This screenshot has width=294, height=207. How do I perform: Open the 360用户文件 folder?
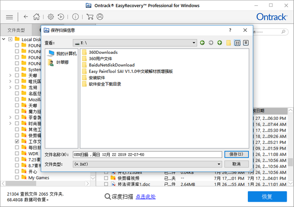click(x=97, y=59)
